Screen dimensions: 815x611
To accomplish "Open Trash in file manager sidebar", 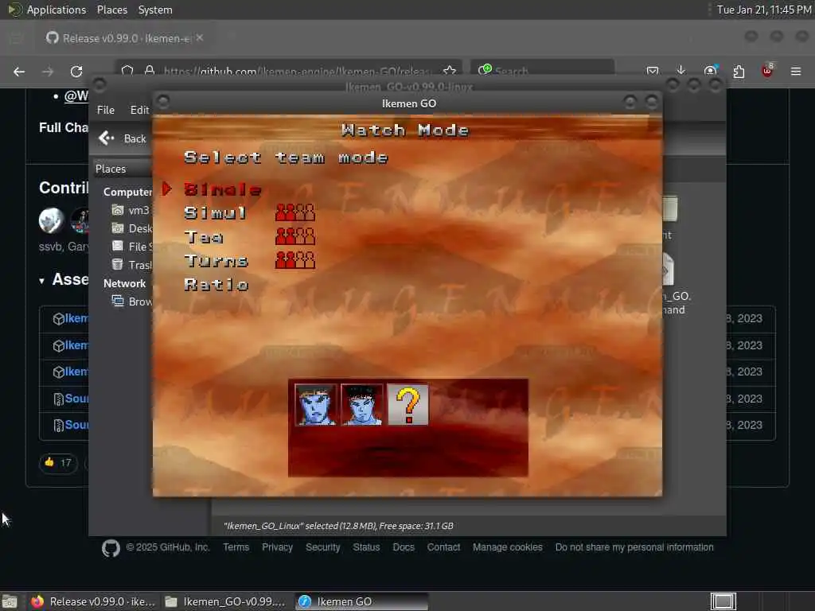I will coord(131,264).
